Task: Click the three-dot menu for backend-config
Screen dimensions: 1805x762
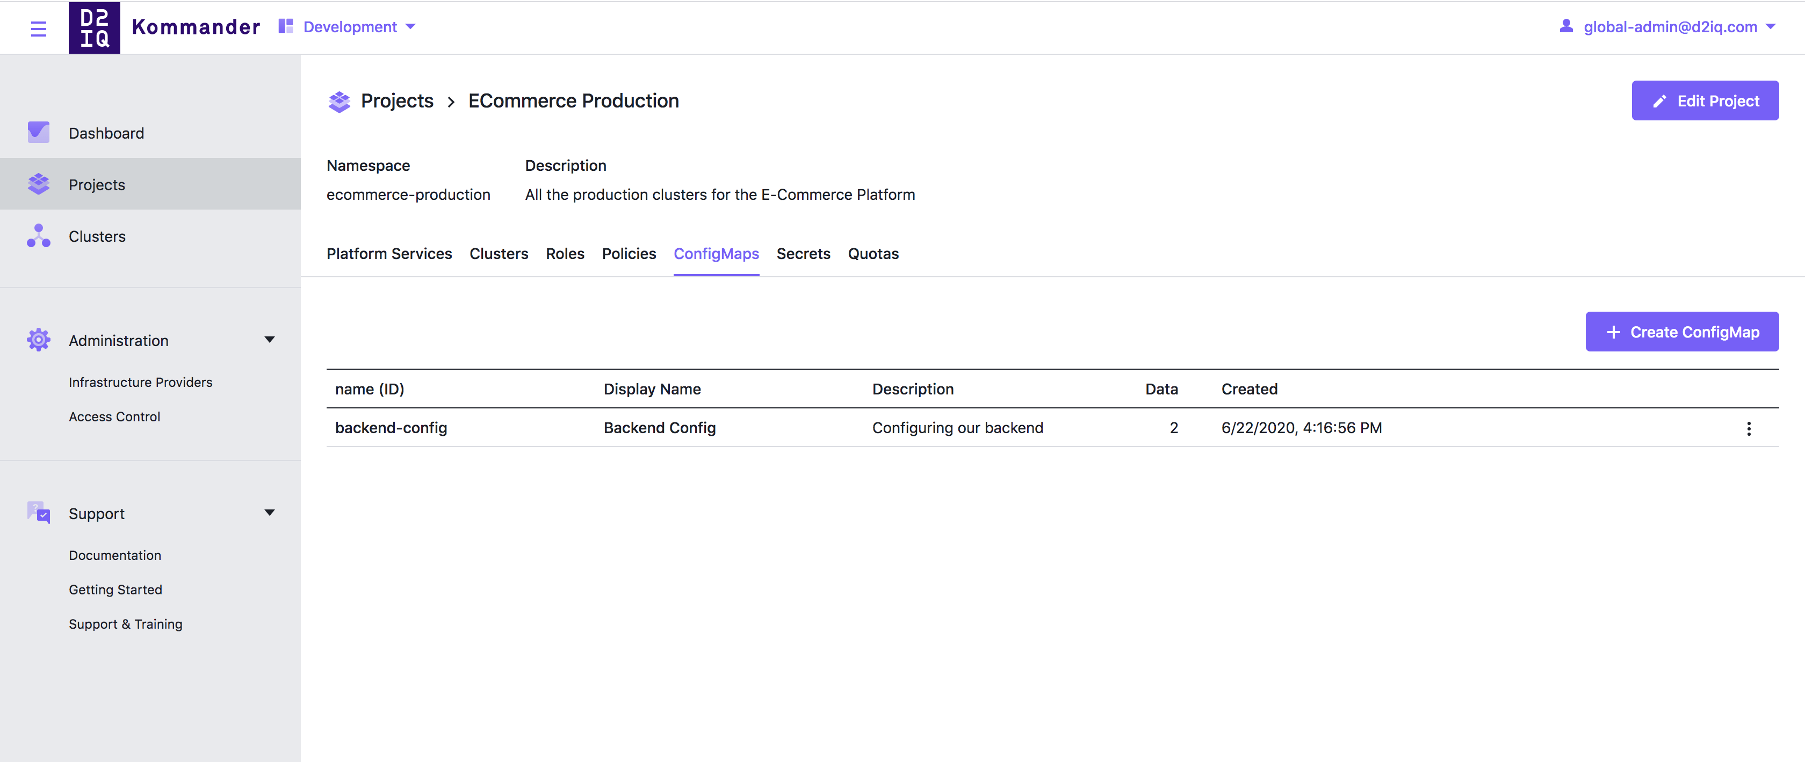Action: click(x=1749, y=428)
